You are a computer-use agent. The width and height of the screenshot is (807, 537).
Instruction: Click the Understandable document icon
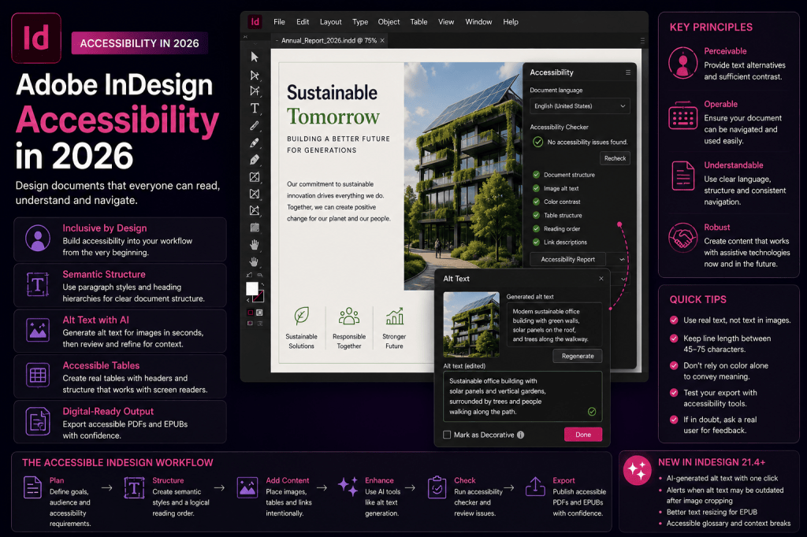click(x=683, y=176)
